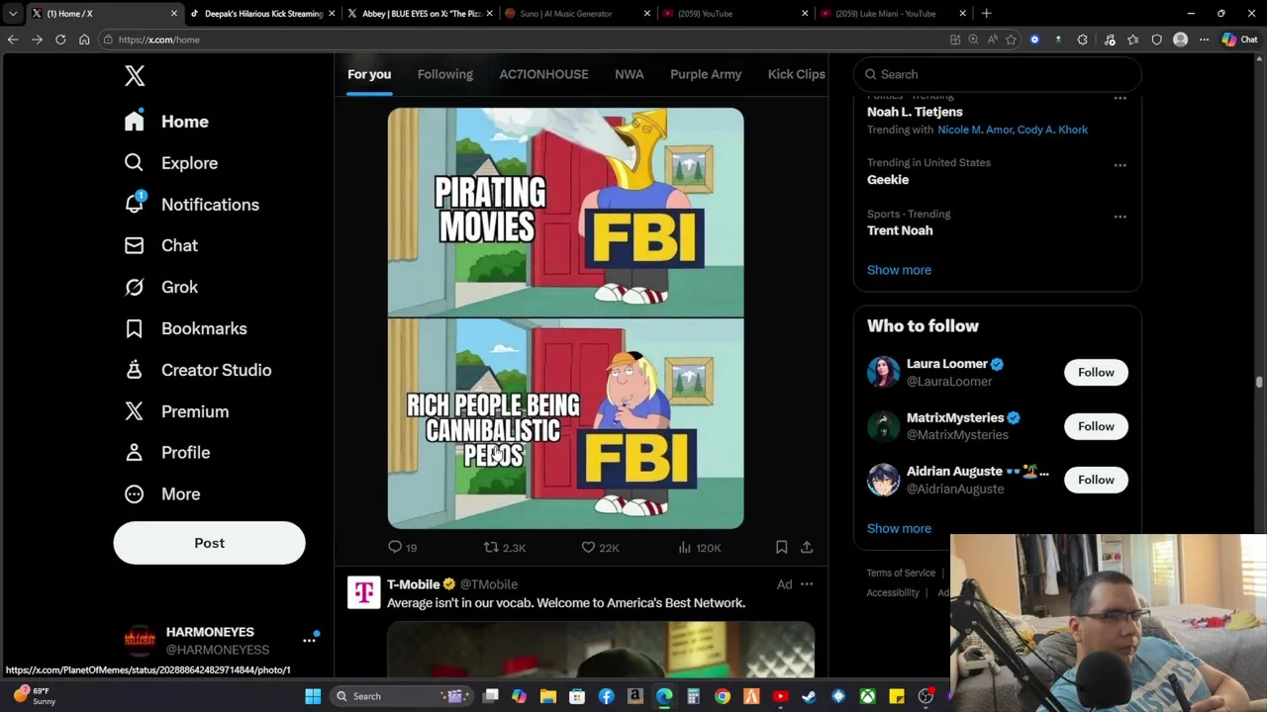Viewport: 1267px width, 712px height.
Task: Follow Laura Loomer
Action: click(x=1096, y=372)
